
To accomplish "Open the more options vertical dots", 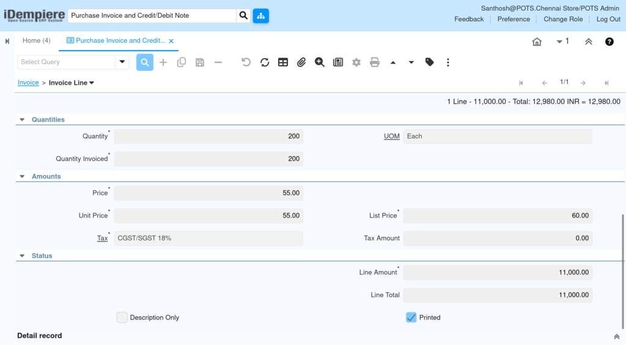I will pyautogui.click(x=448, y=62).
